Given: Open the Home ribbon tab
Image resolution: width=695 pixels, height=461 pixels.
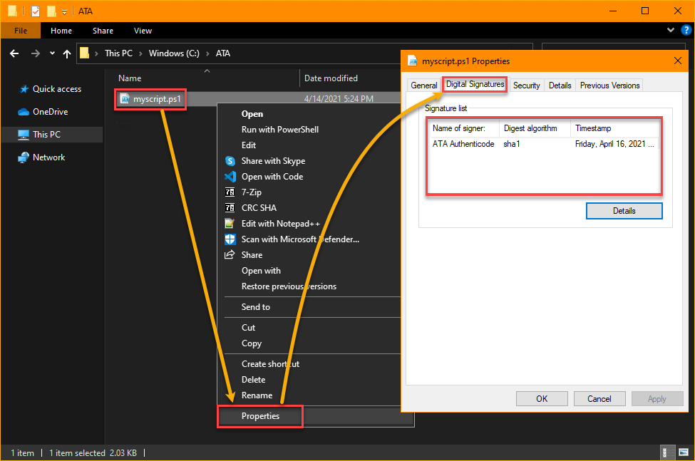Looking at the screenshot, I should 61,31.
